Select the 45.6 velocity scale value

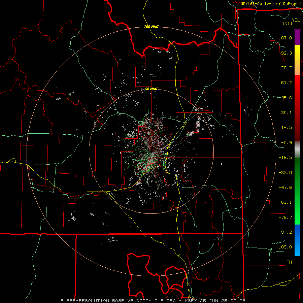point(287,98)
